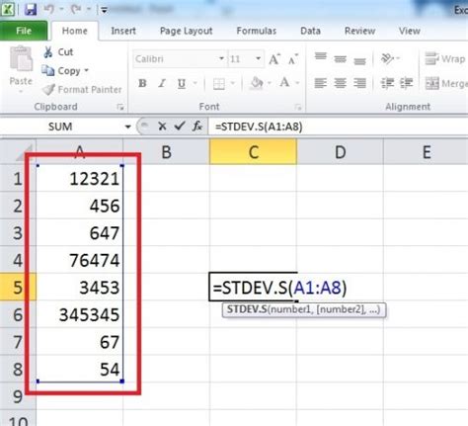The height and width of the screenshot is (426, 468).
Task: Click the Calibri font name box
Action: tap(175, 59)
